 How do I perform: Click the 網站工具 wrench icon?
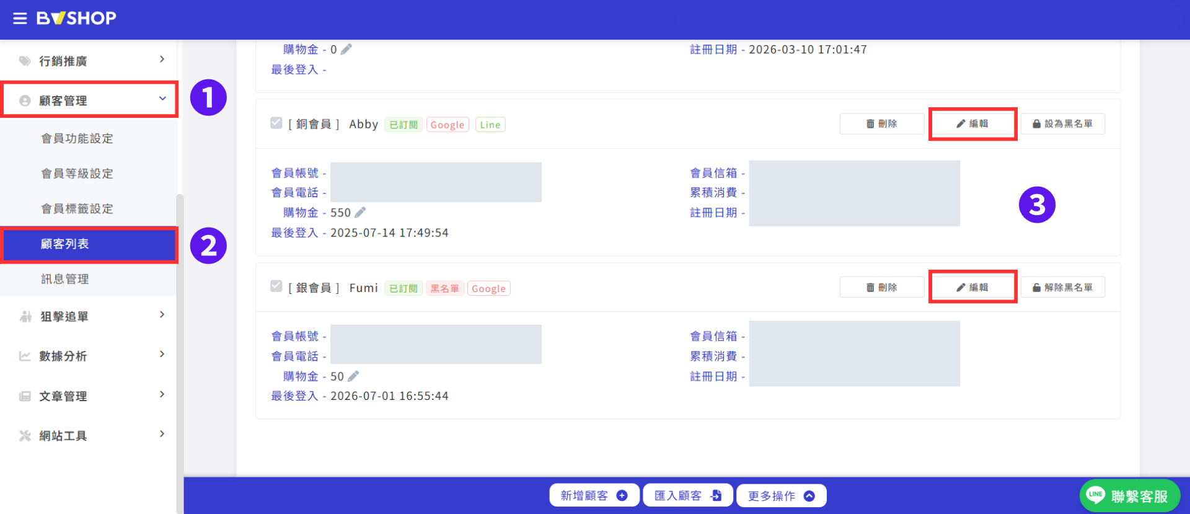tap(25, 435)
